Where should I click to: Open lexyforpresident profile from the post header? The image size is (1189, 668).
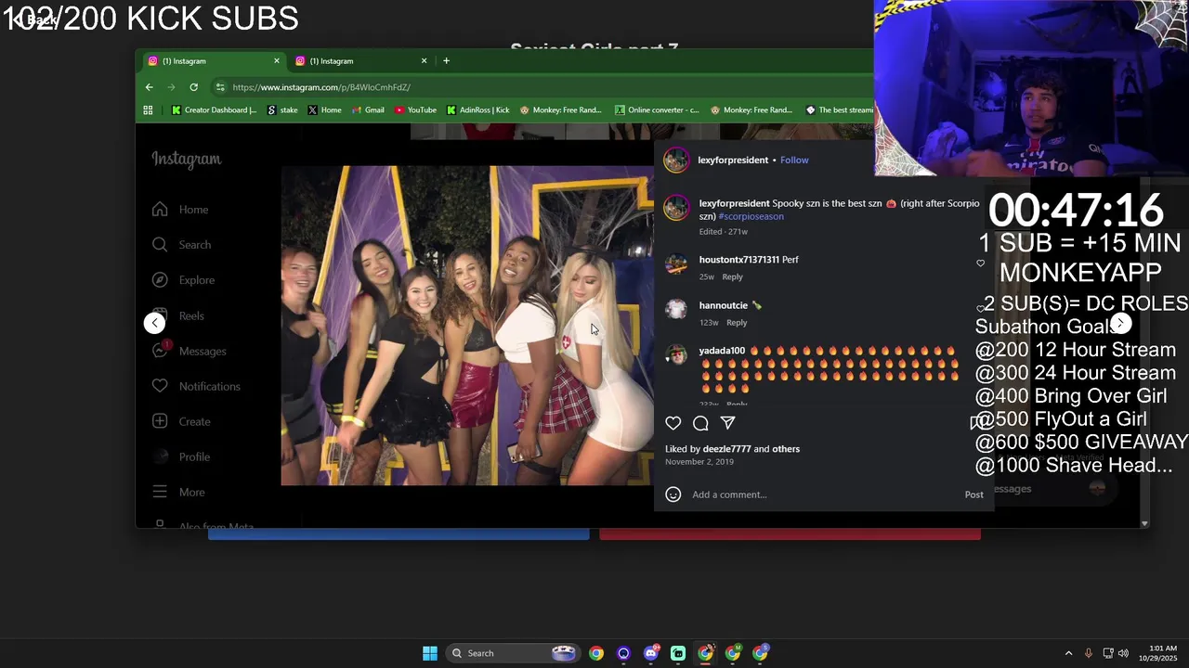click(x=733, y=160)
